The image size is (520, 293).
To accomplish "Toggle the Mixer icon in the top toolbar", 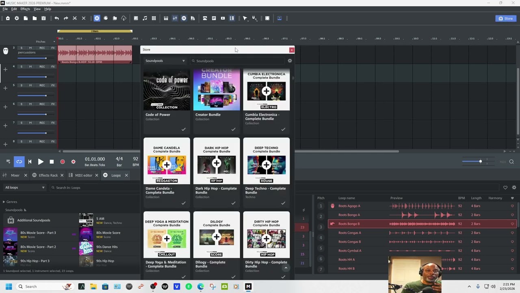I will (x=175, y=18).
